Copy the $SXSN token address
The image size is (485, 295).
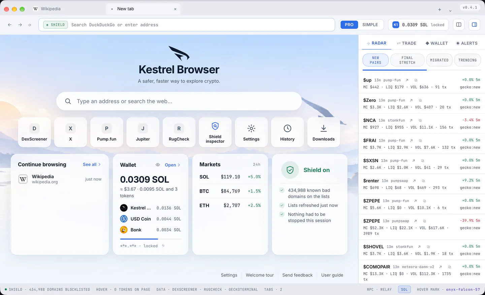[423, 161]
